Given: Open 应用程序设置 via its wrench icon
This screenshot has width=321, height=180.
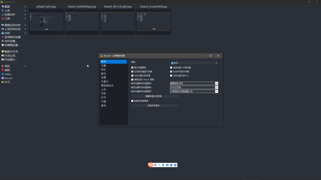Looking at the screenshot, I should [3, 37].
